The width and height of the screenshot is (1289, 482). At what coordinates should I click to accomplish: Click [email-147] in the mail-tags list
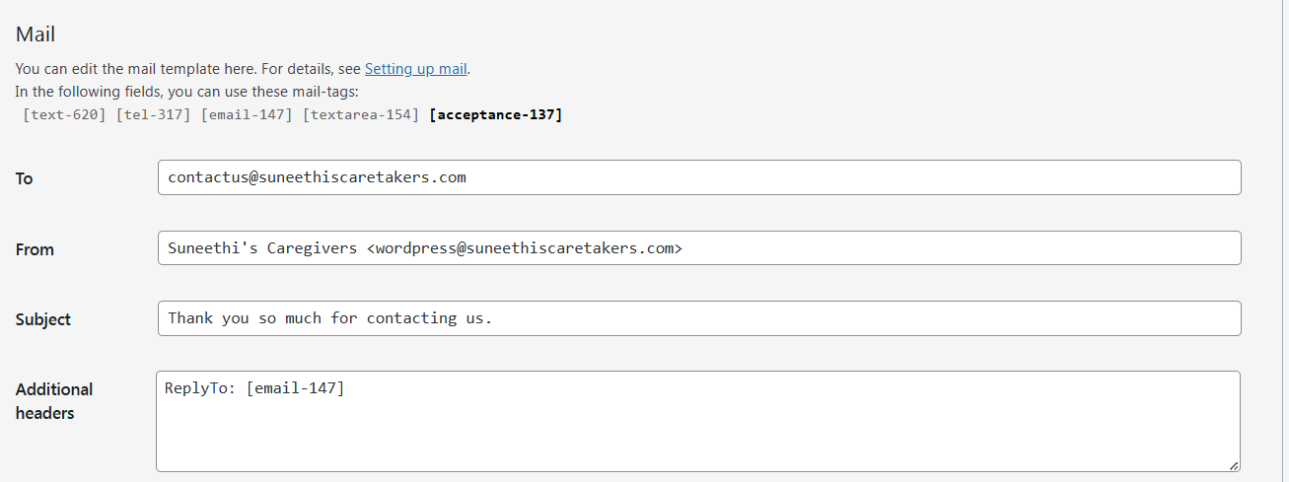(x=247, y=115)
